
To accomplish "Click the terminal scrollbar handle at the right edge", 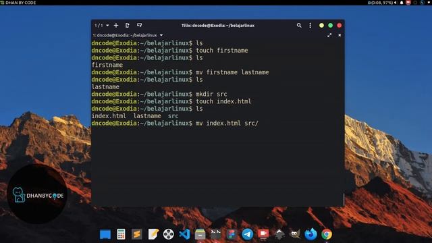I will click(x=344, y=199).
